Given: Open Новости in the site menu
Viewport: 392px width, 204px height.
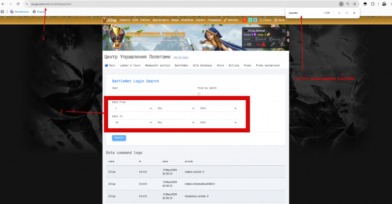Looking at the screenshot, I should click(x=125, y=20).
